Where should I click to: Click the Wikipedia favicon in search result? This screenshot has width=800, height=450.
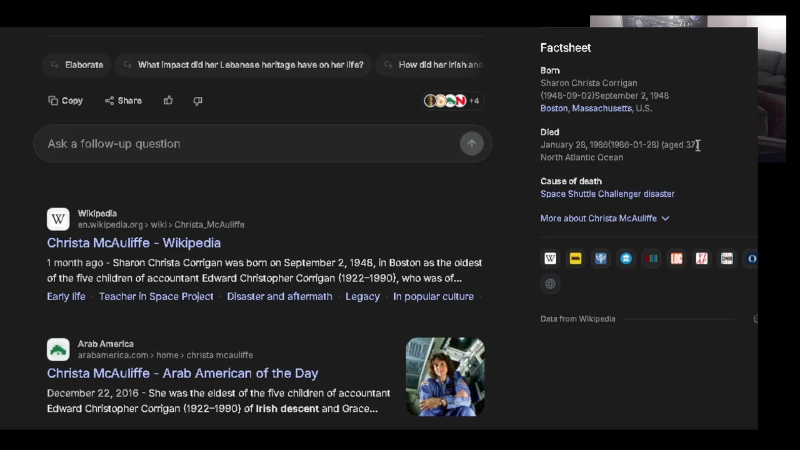(x=58, y=219)
